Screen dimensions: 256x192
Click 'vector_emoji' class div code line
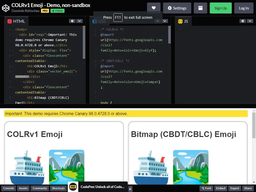[x=52, y=71]
